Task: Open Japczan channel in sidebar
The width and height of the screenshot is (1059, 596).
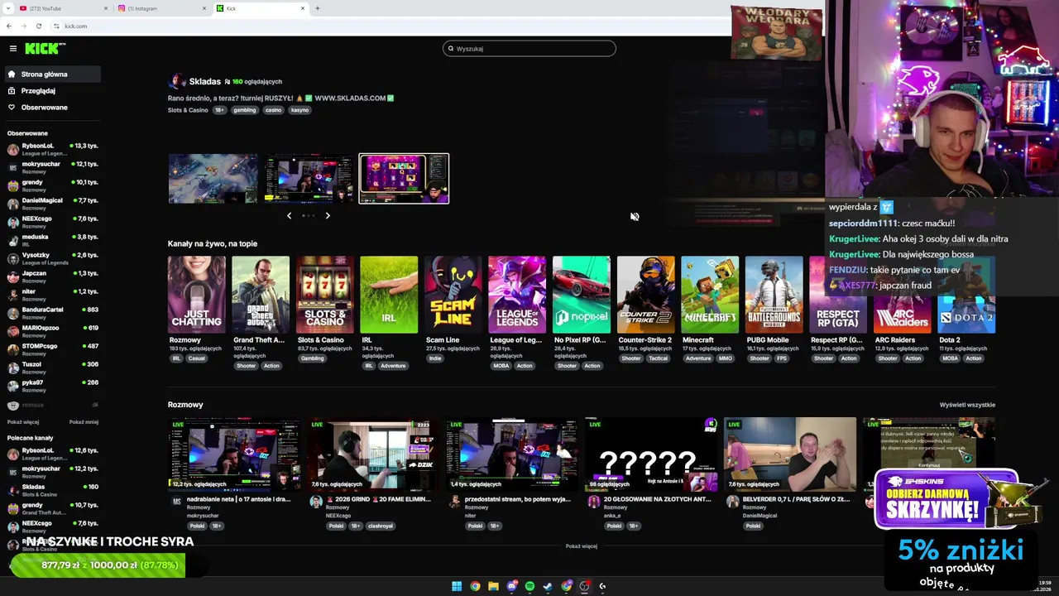Action: point(52,276)
